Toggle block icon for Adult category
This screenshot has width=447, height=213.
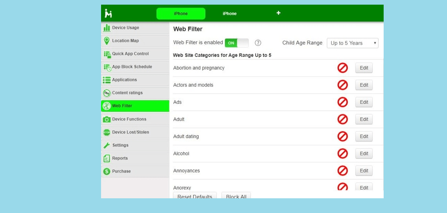pos(343,119)
